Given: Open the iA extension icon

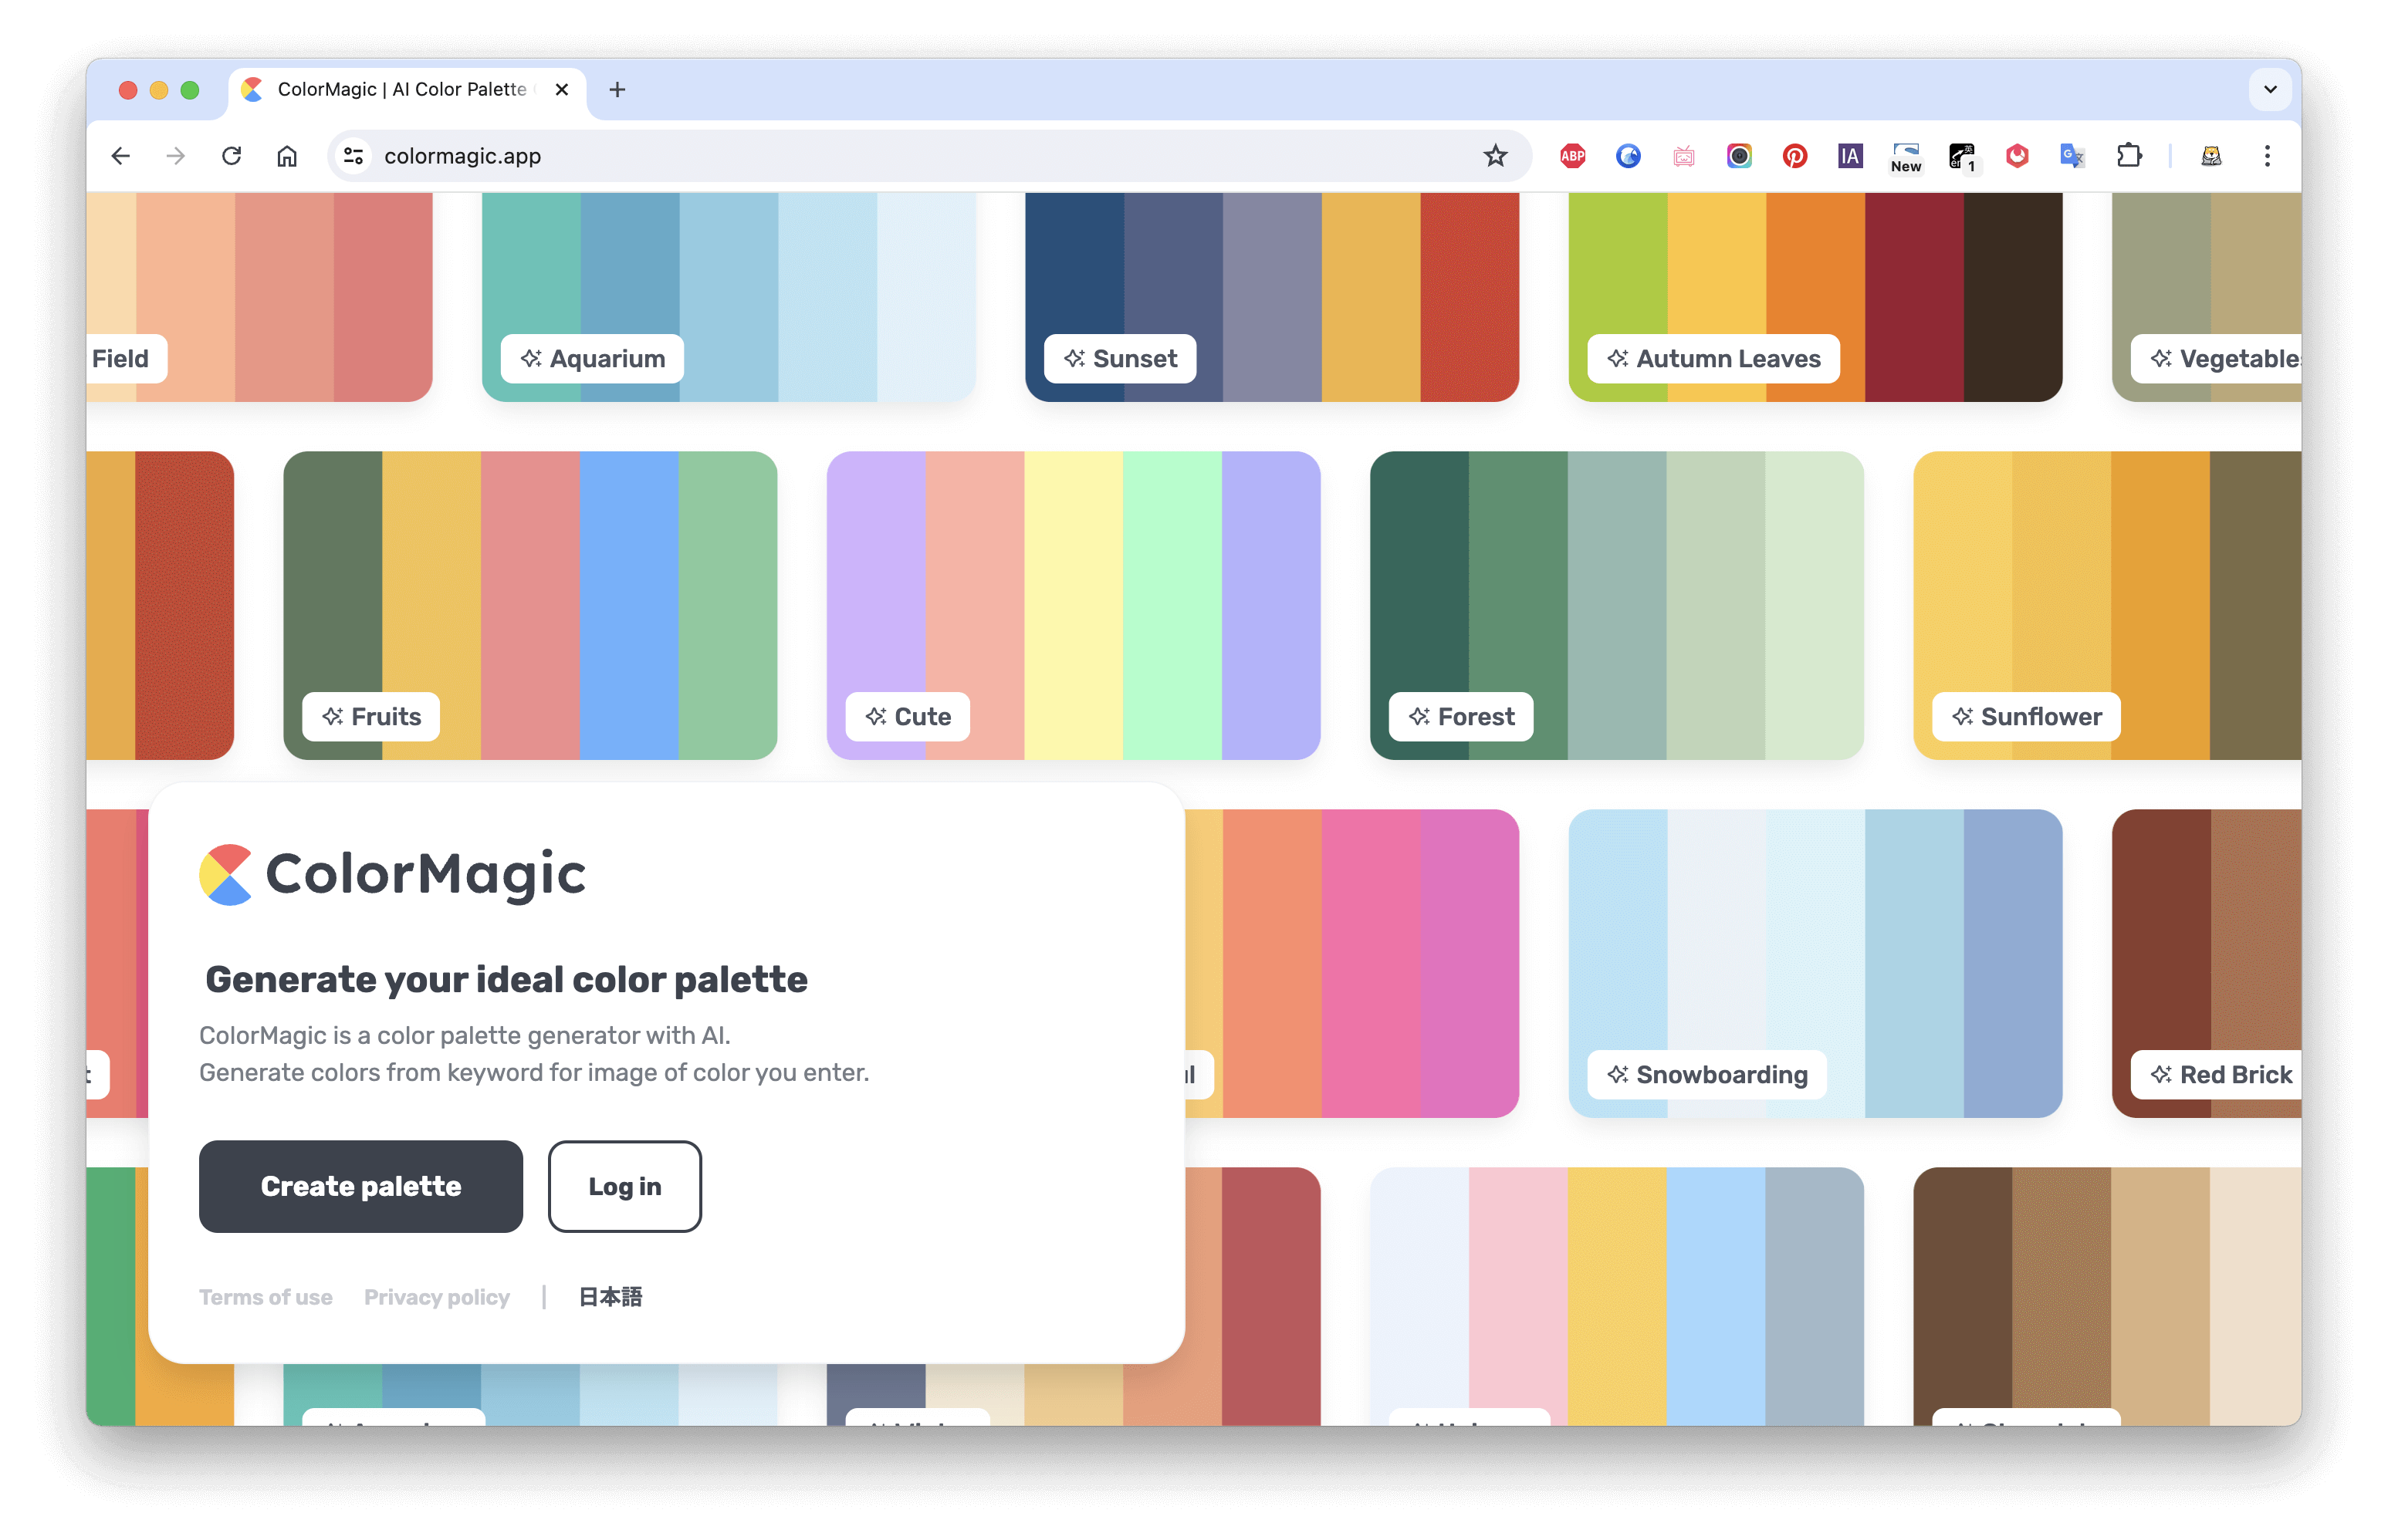Looking at the screenshot, I should pyautogui.click(x=1850, y=156).
